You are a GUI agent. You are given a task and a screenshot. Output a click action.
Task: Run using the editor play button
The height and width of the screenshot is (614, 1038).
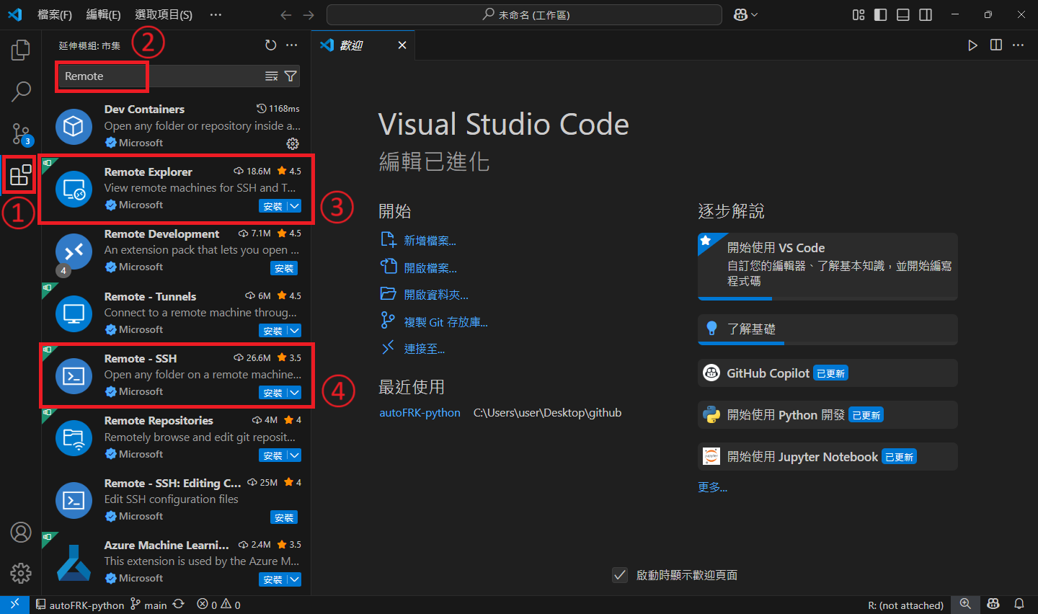972,45
